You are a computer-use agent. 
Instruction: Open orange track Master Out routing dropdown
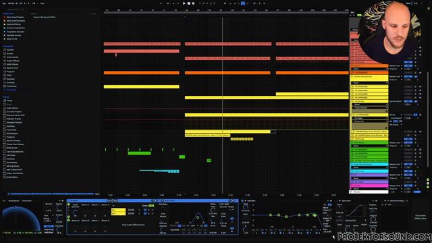(x=396, y=66)
